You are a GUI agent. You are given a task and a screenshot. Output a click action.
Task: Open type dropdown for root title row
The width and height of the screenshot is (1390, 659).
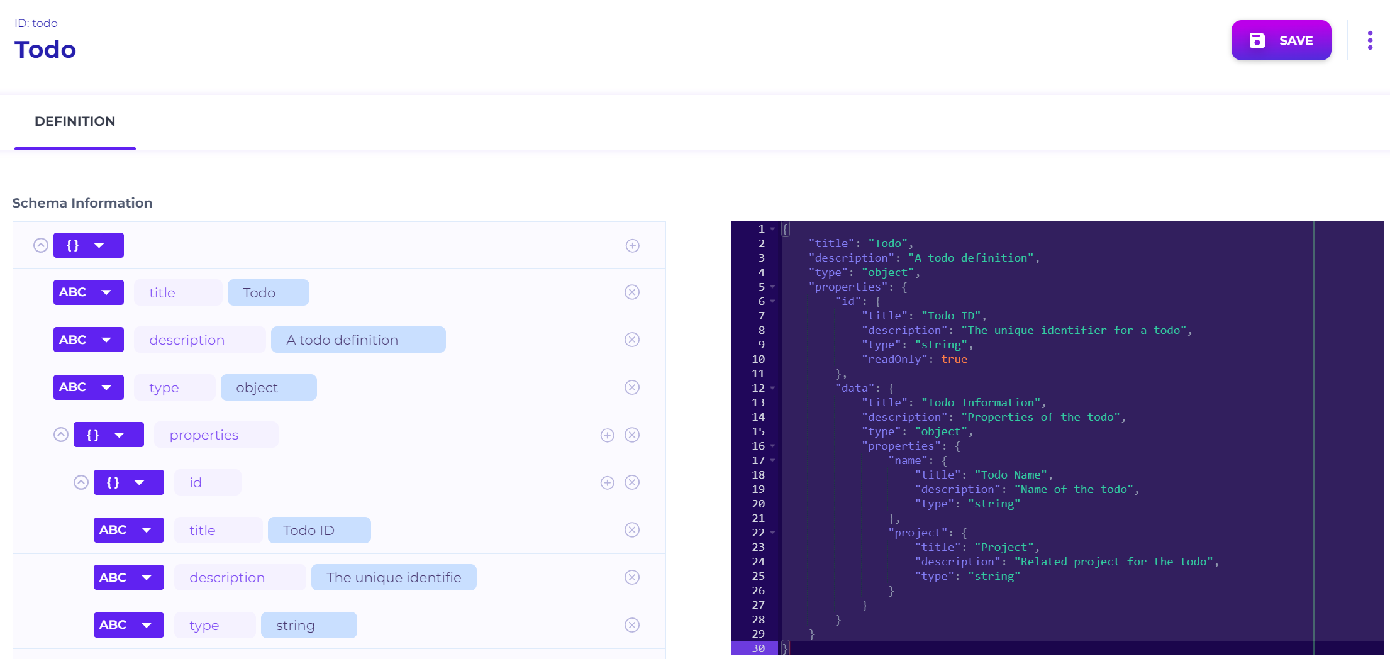pyautogui.click(x=106, y=292)
